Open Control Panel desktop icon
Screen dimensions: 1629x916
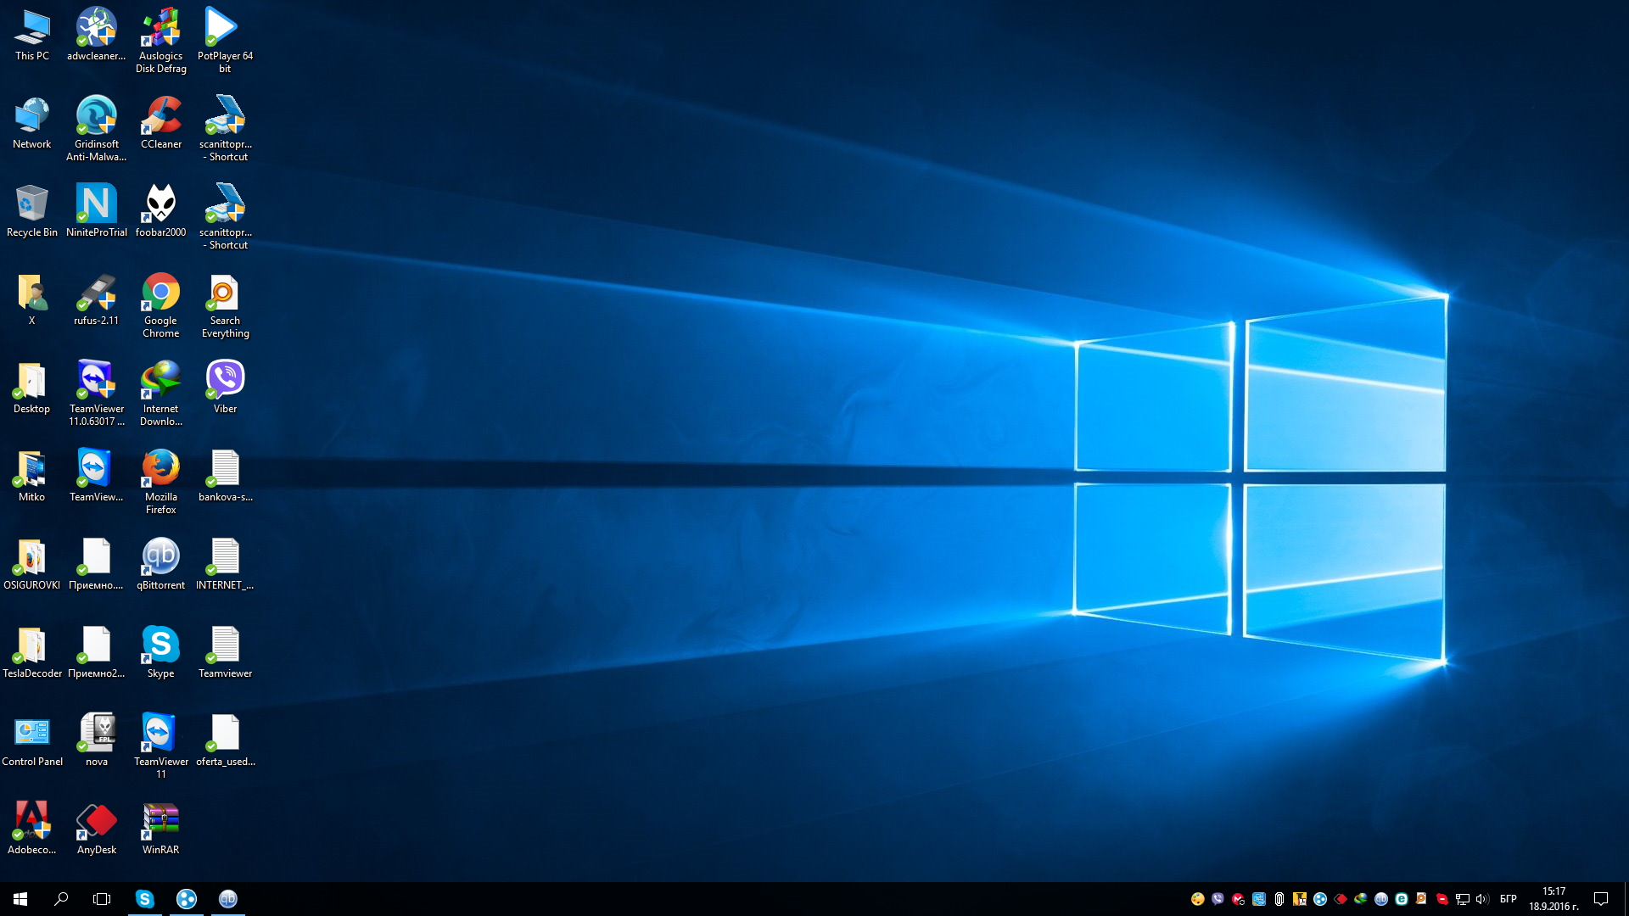pos(32,741)
